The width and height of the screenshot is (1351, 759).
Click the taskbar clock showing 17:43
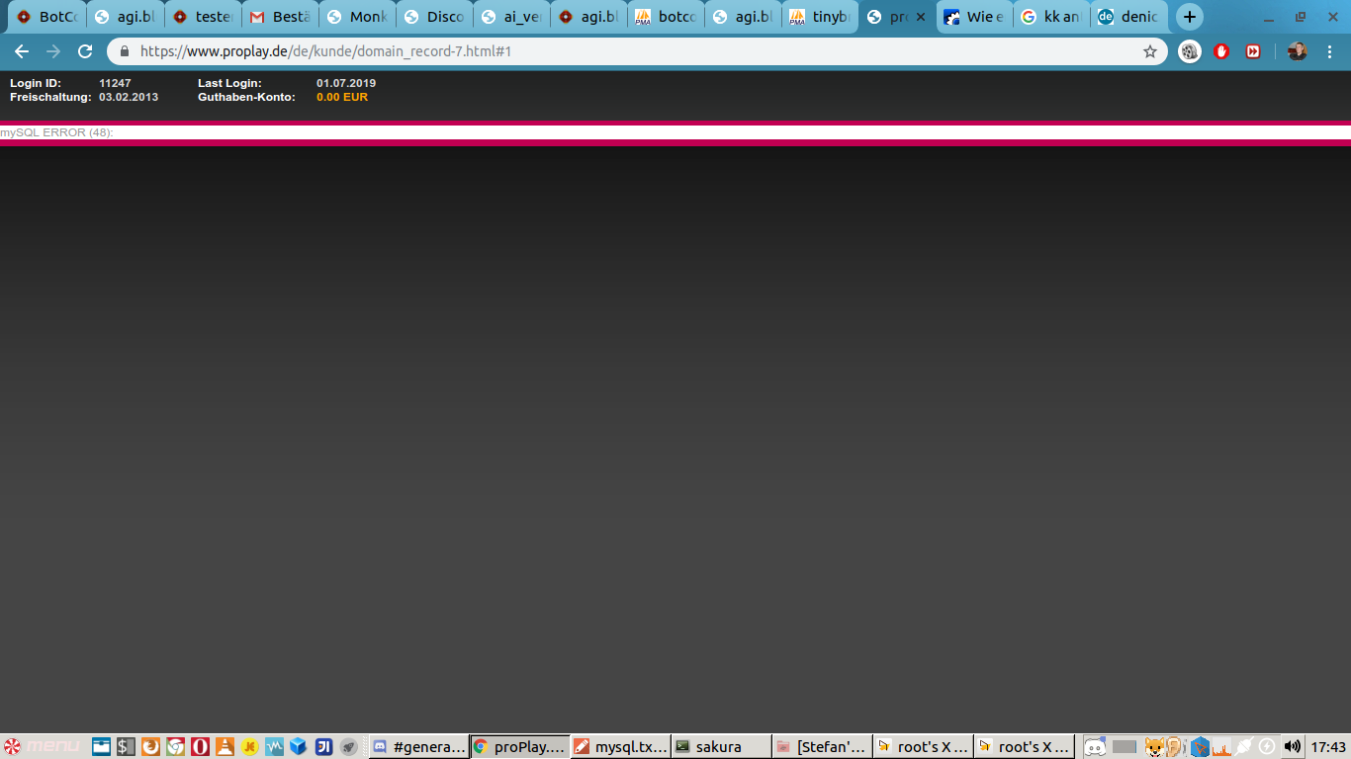(1328, 747)
